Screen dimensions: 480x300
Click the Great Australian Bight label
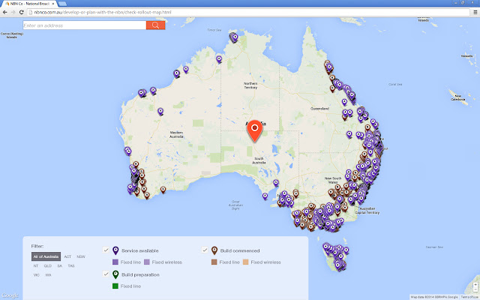pyautogui.click(x=235, y=205)
